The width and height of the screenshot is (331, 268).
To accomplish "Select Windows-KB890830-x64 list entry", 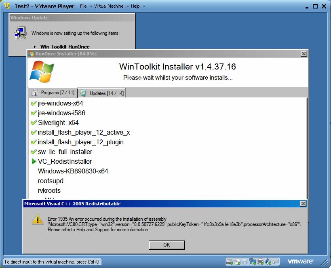I will [73, 171].
